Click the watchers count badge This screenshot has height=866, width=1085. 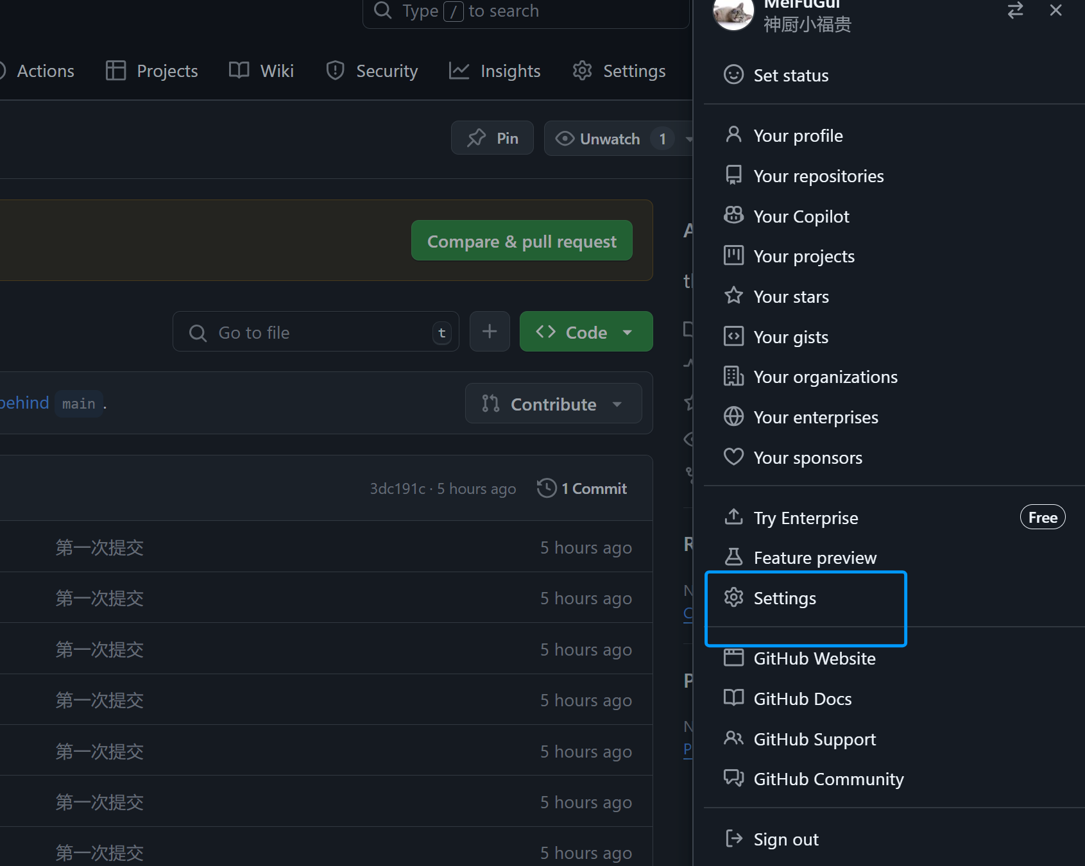coord(662,139)
